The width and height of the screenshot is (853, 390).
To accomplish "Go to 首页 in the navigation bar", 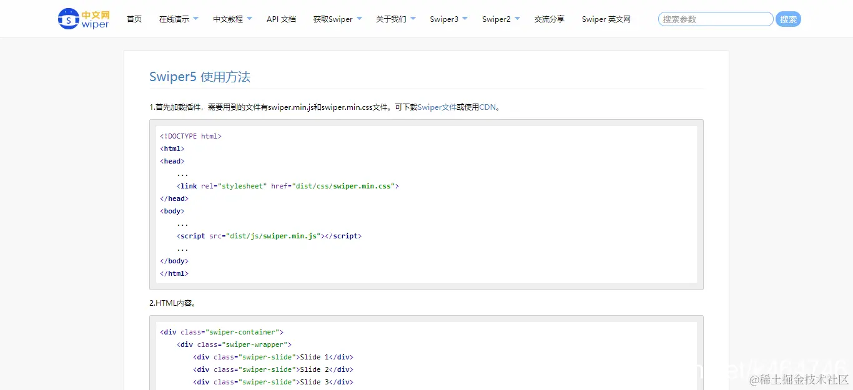I will coord(134,19).
